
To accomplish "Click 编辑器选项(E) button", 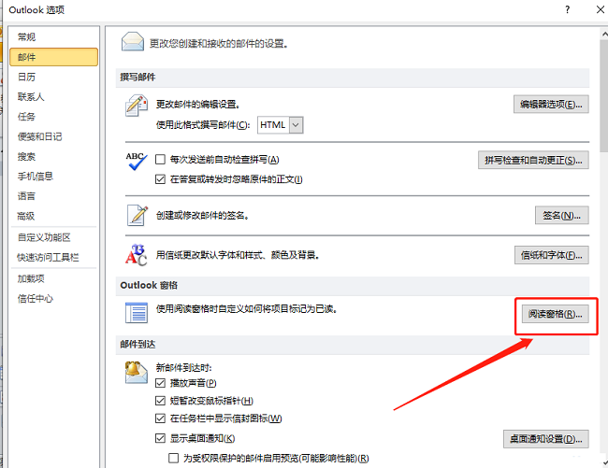I will [x=551, y=105].
